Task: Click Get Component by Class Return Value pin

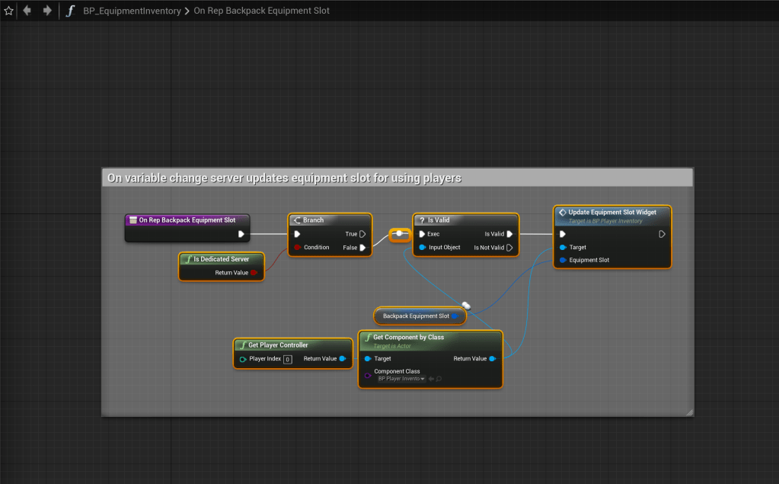Action: pos(493,359)
